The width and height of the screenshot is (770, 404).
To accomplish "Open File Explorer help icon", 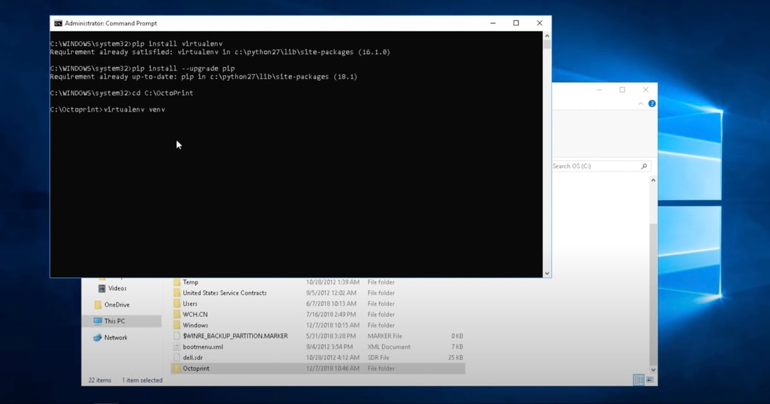I will [652, 103].
